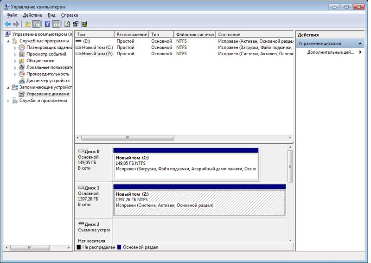Open the Действие menu
The height and width of the screenshot is (263, 371).
point(32,15)
